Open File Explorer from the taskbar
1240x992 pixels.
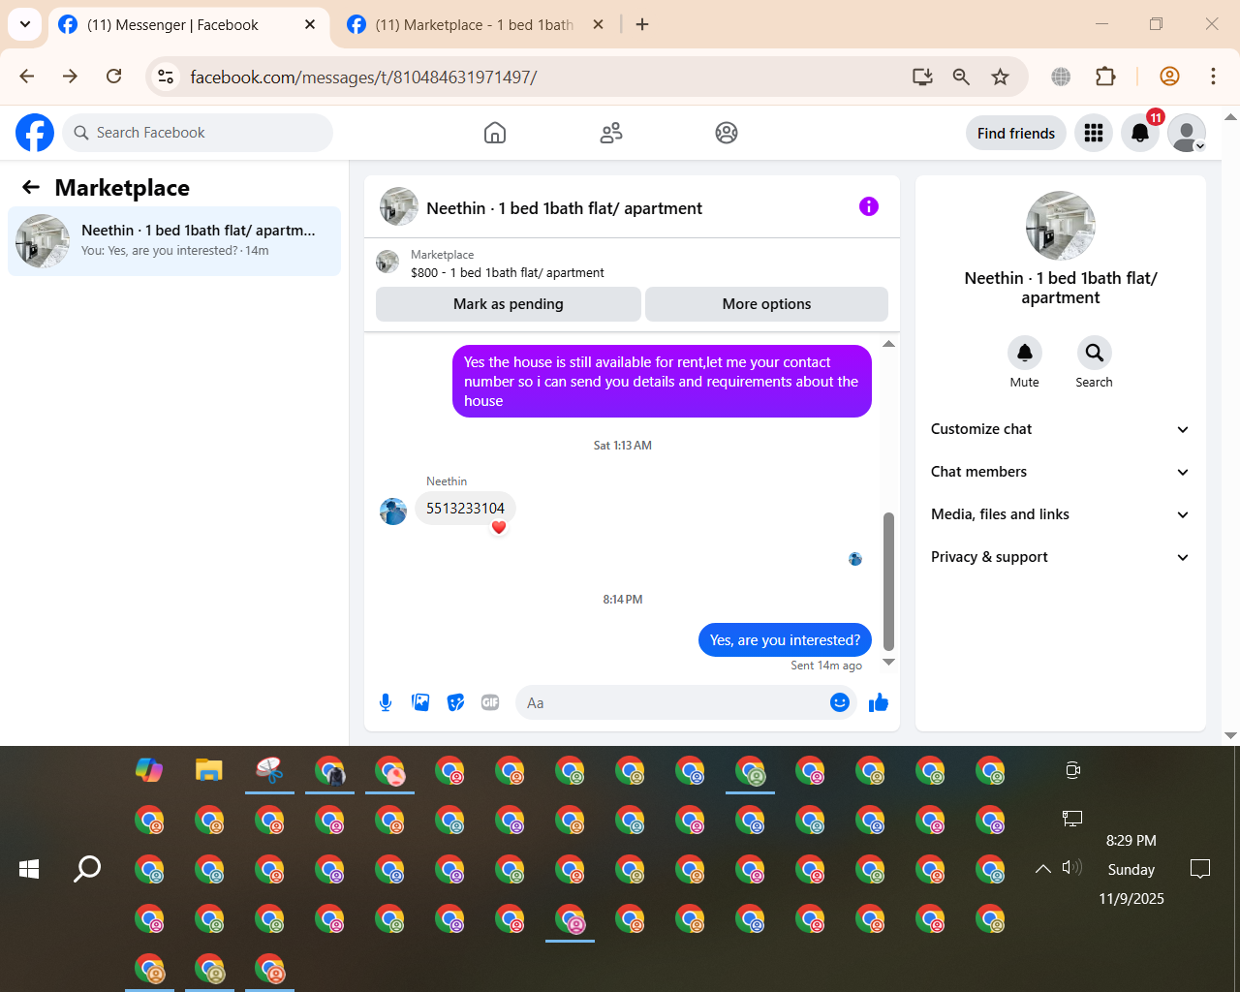click(209, 770)
